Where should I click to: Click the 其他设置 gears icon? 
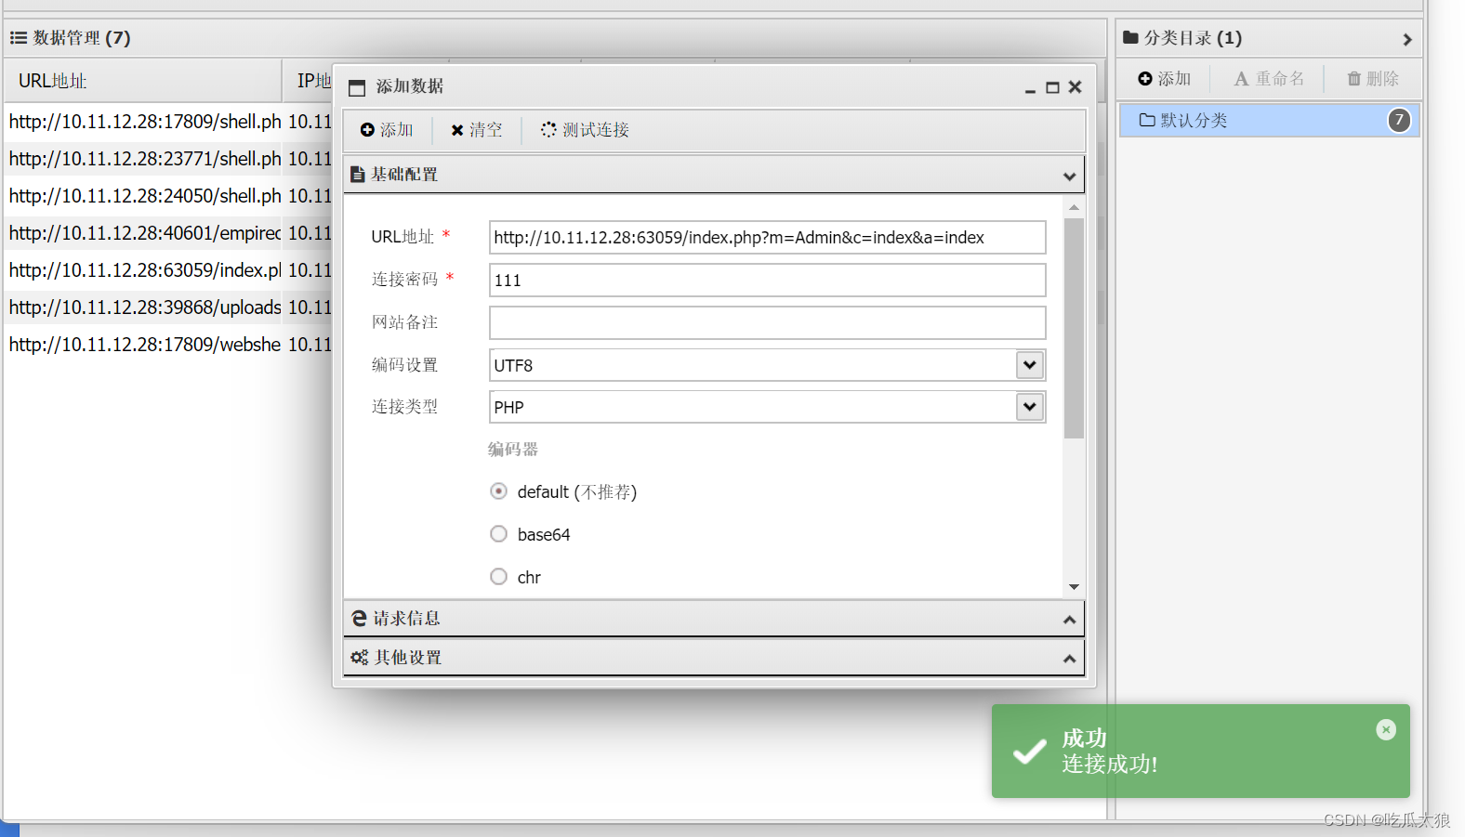[360, 658]
